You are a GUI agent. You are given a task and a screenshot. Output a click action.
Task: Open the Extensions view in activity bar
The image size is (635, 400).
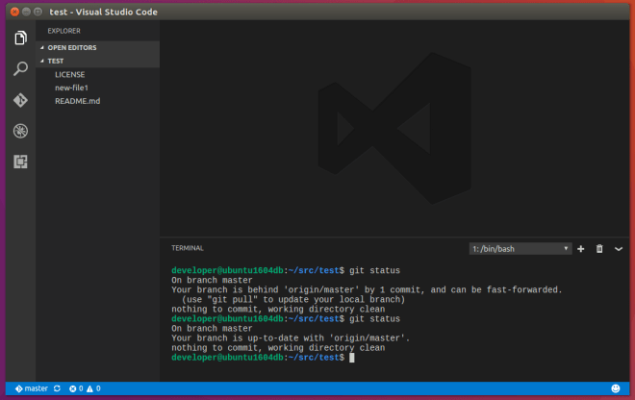[x=20, y=162]
